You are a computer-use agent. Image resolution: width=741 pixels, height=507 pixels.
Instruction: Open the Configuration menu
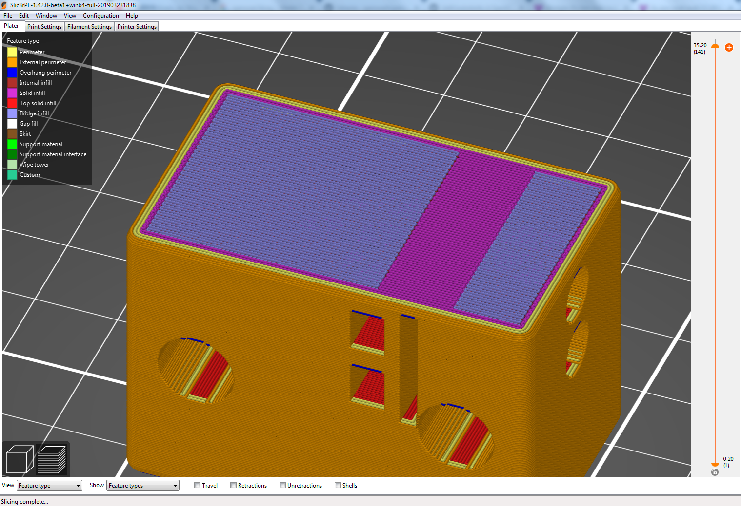coord(100,15)
